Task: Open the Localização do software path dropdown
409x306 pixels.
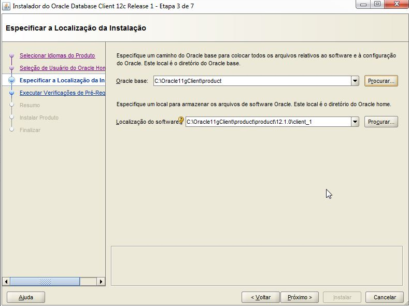Action: (355, 122)
